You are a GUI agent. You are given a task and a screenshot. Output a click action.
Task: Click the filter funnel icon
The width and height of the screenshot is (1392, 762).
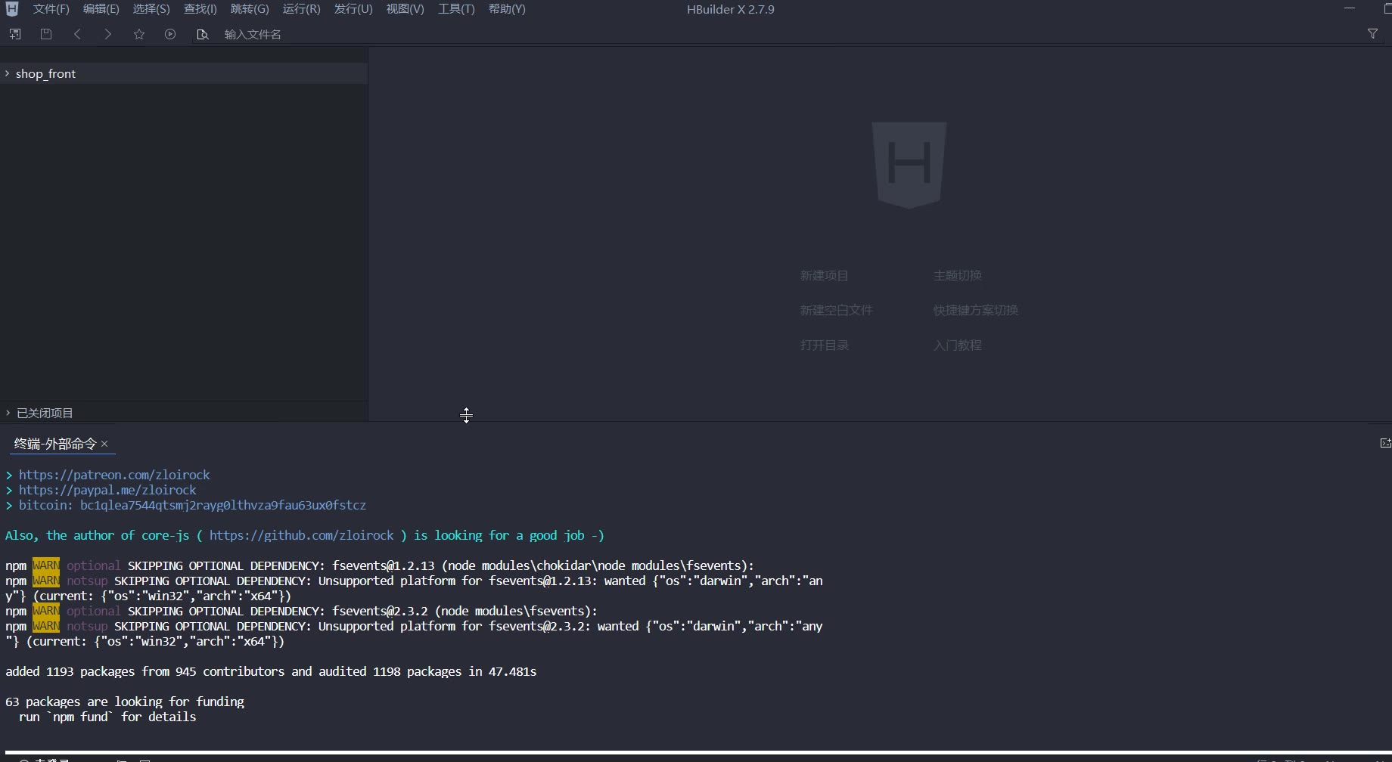tap(1372, 34)
